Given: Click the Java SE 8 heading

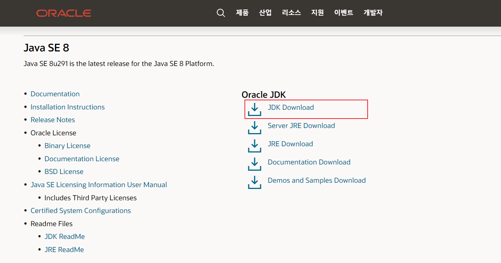Looking at the screenshot, I should point(46,48).
